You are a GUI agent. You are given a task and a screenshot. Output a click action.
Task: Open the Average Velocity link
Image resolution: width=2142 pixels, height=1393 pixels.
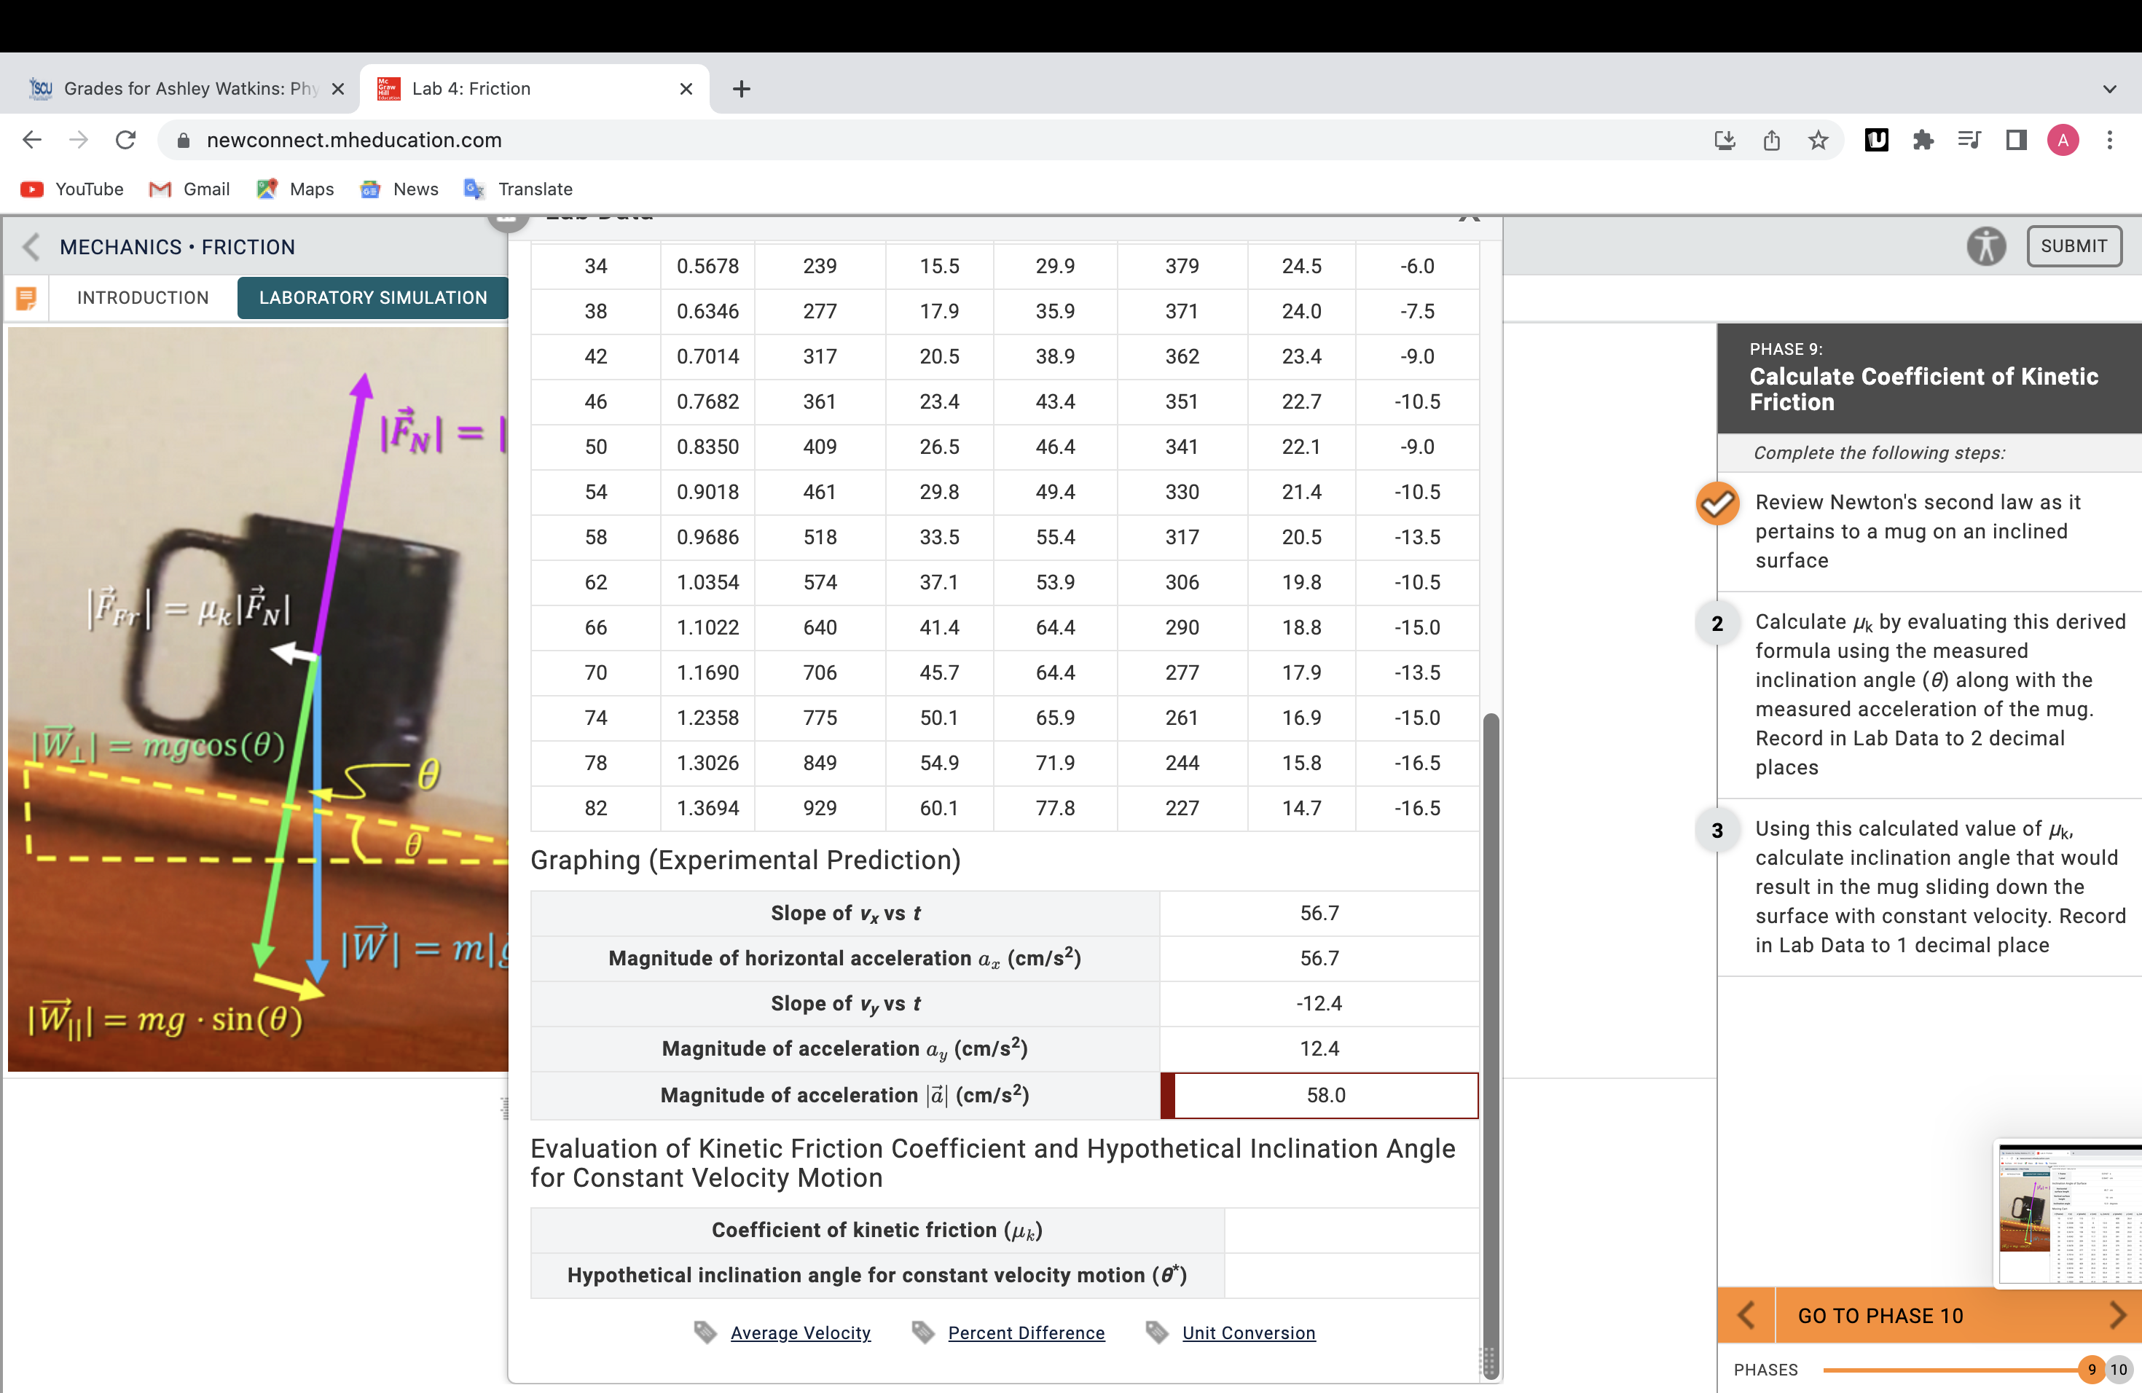click(x=800, y=1333)
